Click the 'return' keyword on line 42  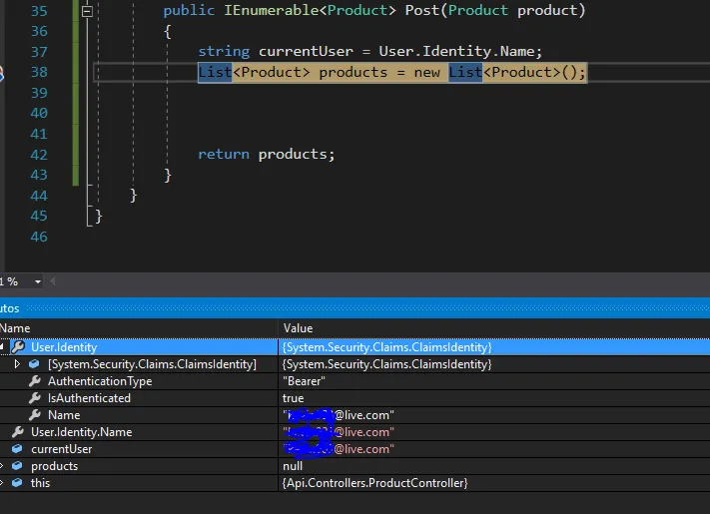pos(224,155)
